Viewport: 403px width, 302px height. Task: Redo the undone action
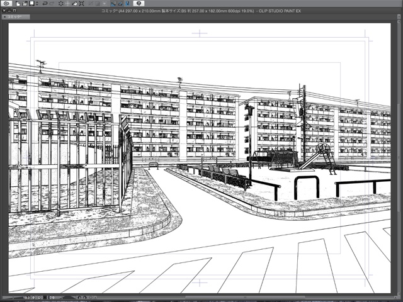pyautogui.click(x=52, y=4)
